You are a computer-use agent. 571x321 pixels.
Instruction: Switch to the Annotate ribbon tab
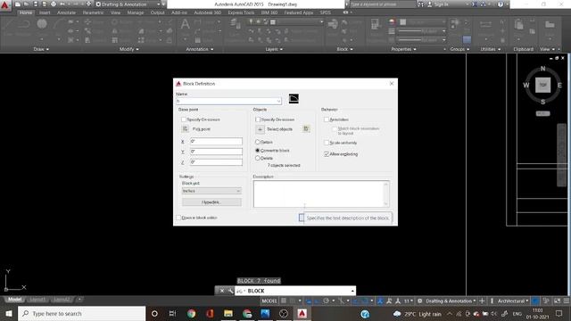pos(66,12)
